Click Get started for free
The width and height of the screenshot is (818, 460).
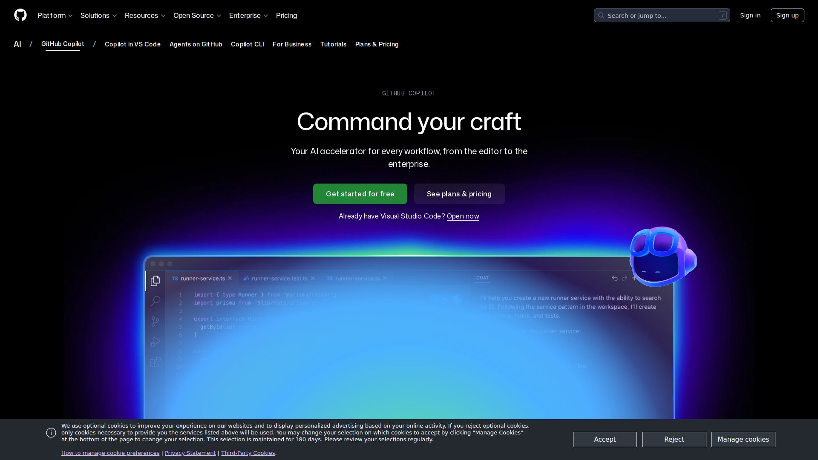click(x=360, y=194)
